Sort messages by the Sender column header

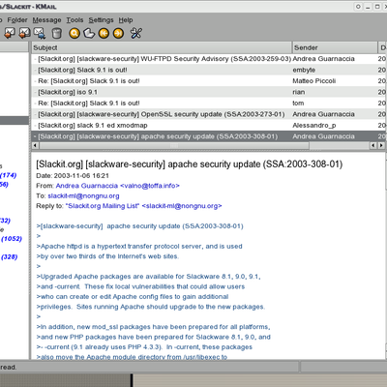(x=335, y=47)
